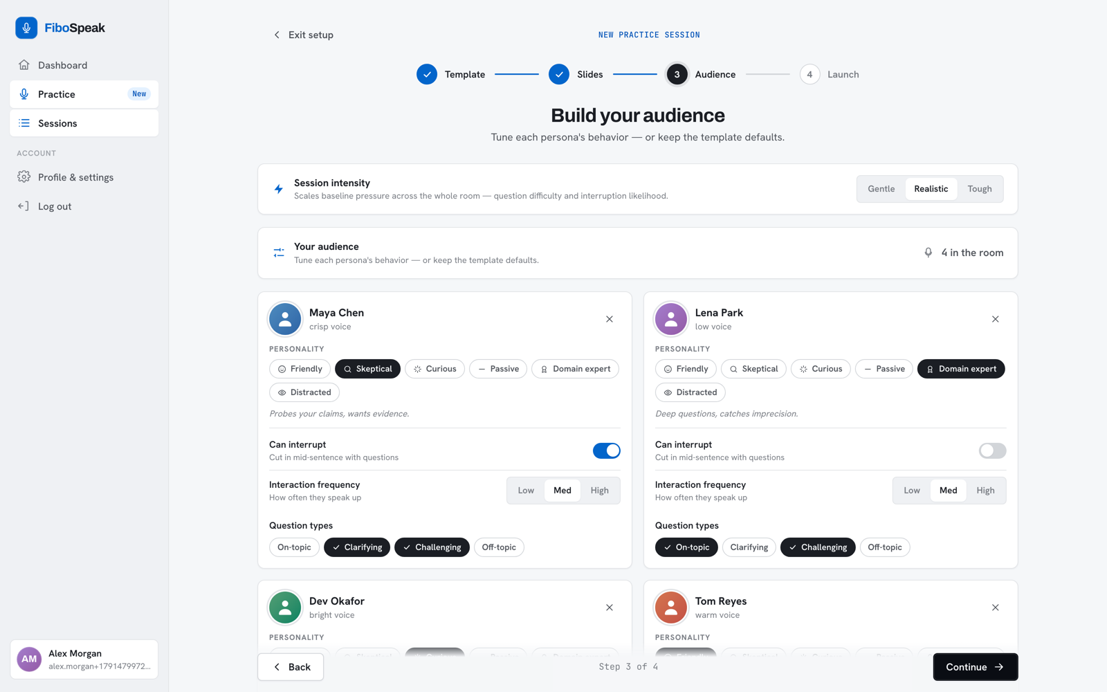The image size is (1107, 692).
Task: Enable Off-topic questions for Lena Park
Action: coord(885,547)
